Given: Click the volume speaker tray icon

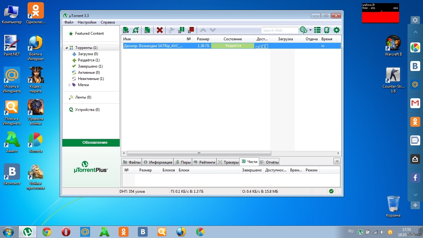Looking at the screenshot, I should coord(382,232).
